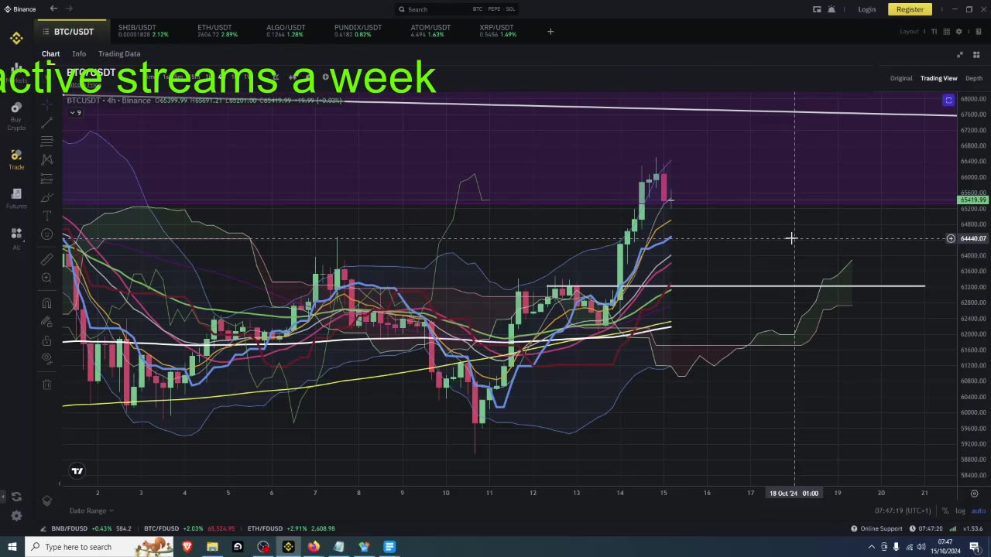This screenshot has height=557, width=991.
Task: Switch to the Trading Data tab
Action: tap(119, 54)
